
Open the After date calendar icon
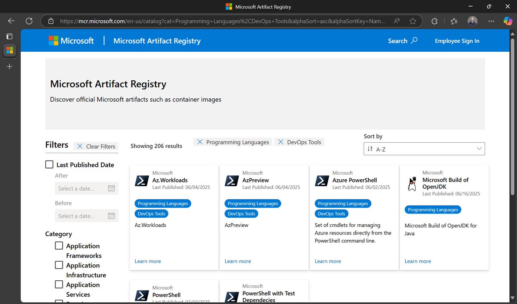click(x=111, y=188)
